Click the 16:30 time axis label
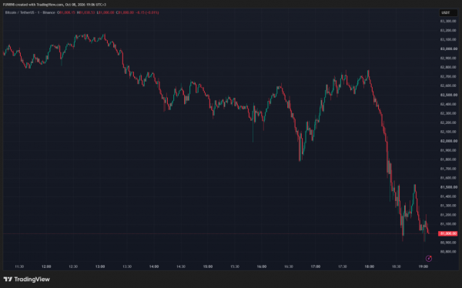This screenshot has height=288, width=462. click(x=289, y=266)
